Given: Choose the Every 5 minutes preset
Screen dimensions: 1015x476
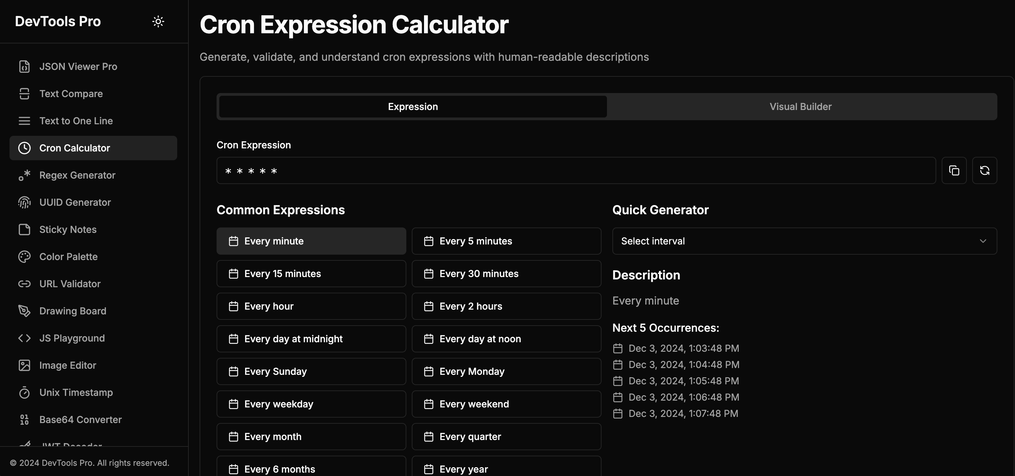Looking at the screenshot, I should 506,241.
